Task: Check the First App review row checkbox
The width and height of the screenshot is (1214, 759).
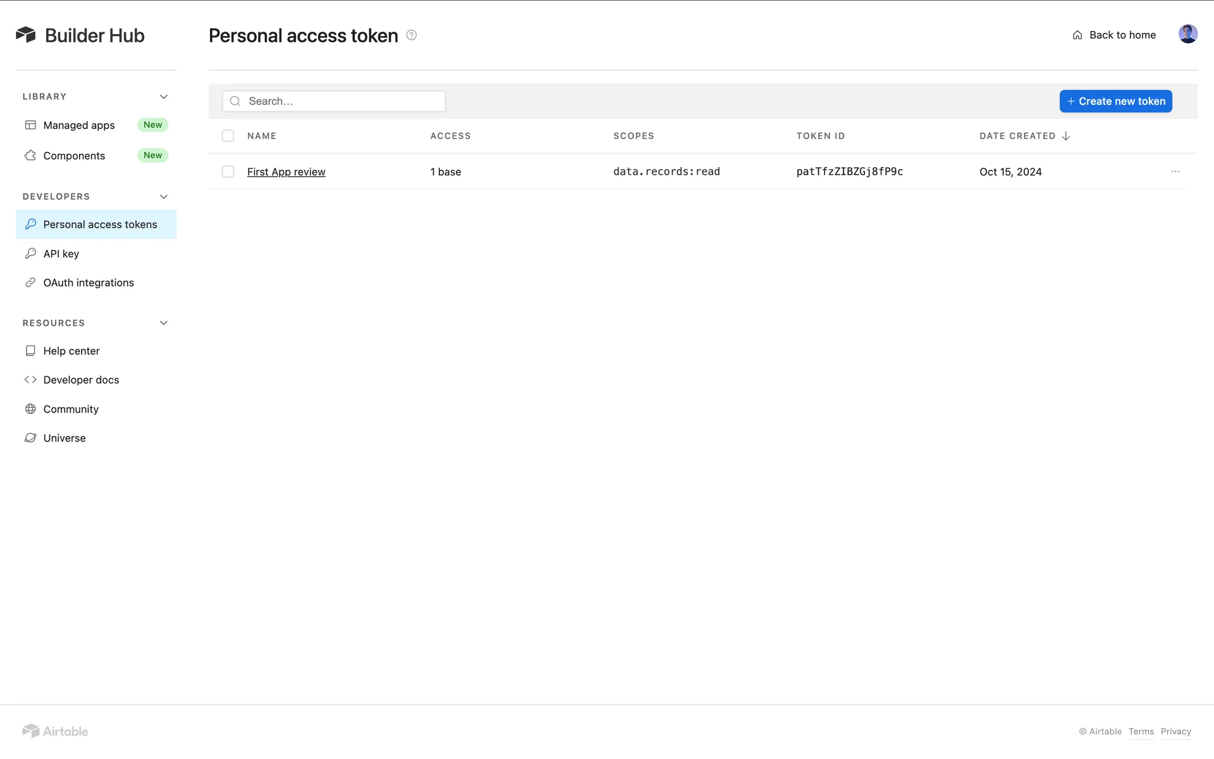Action: [228, 171]
